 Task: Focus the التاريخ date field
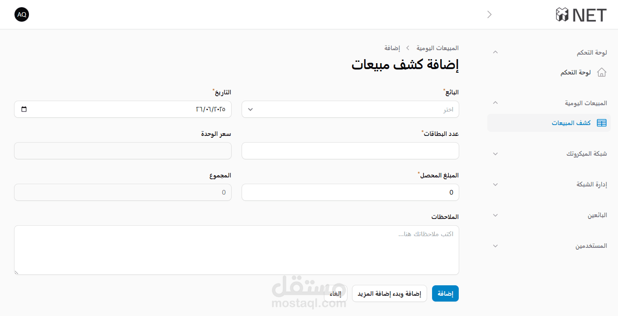(x=123, y=109)
